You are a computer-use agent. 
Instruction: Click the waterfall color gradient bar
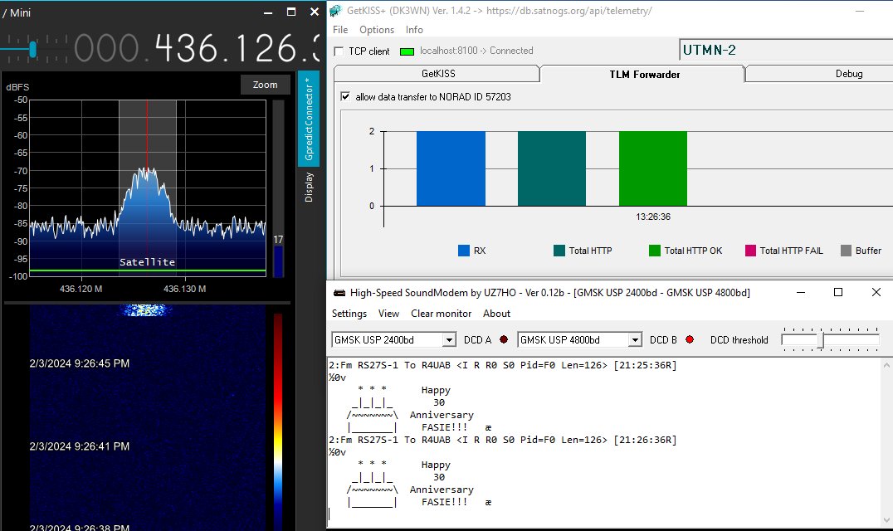click(278, 421)
